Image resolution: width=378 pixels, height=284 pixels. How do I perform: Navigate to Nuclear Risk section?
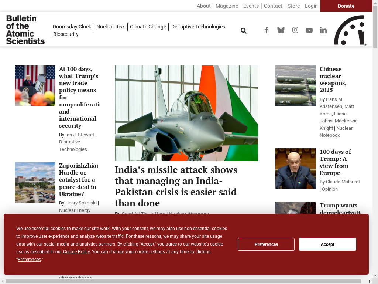point(110,27)
